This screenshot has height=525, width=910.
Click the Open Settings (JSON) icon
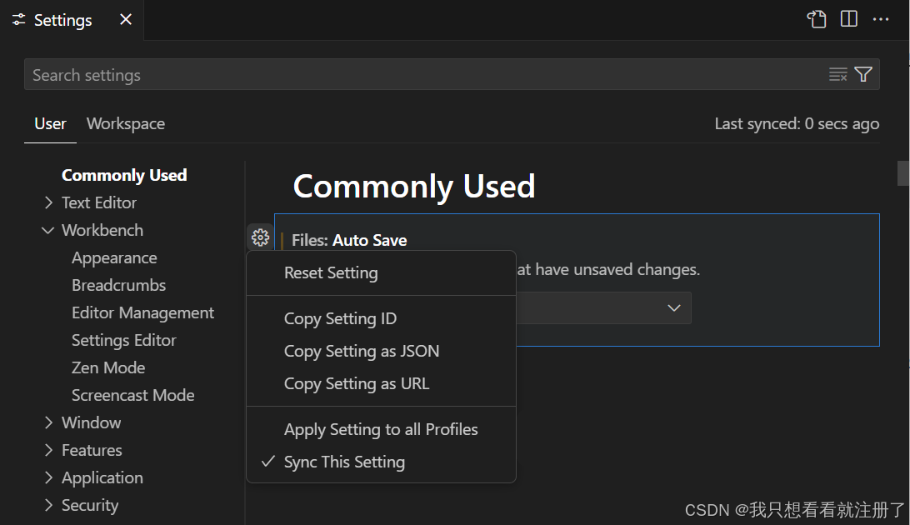817,19
